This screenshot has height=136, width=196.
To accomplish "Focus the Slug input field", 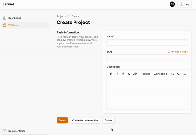I will pos(147,58).
